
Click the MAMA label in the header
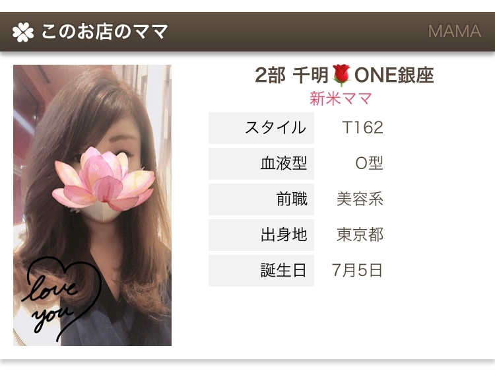pyautogui.click(x=454, y=31)
